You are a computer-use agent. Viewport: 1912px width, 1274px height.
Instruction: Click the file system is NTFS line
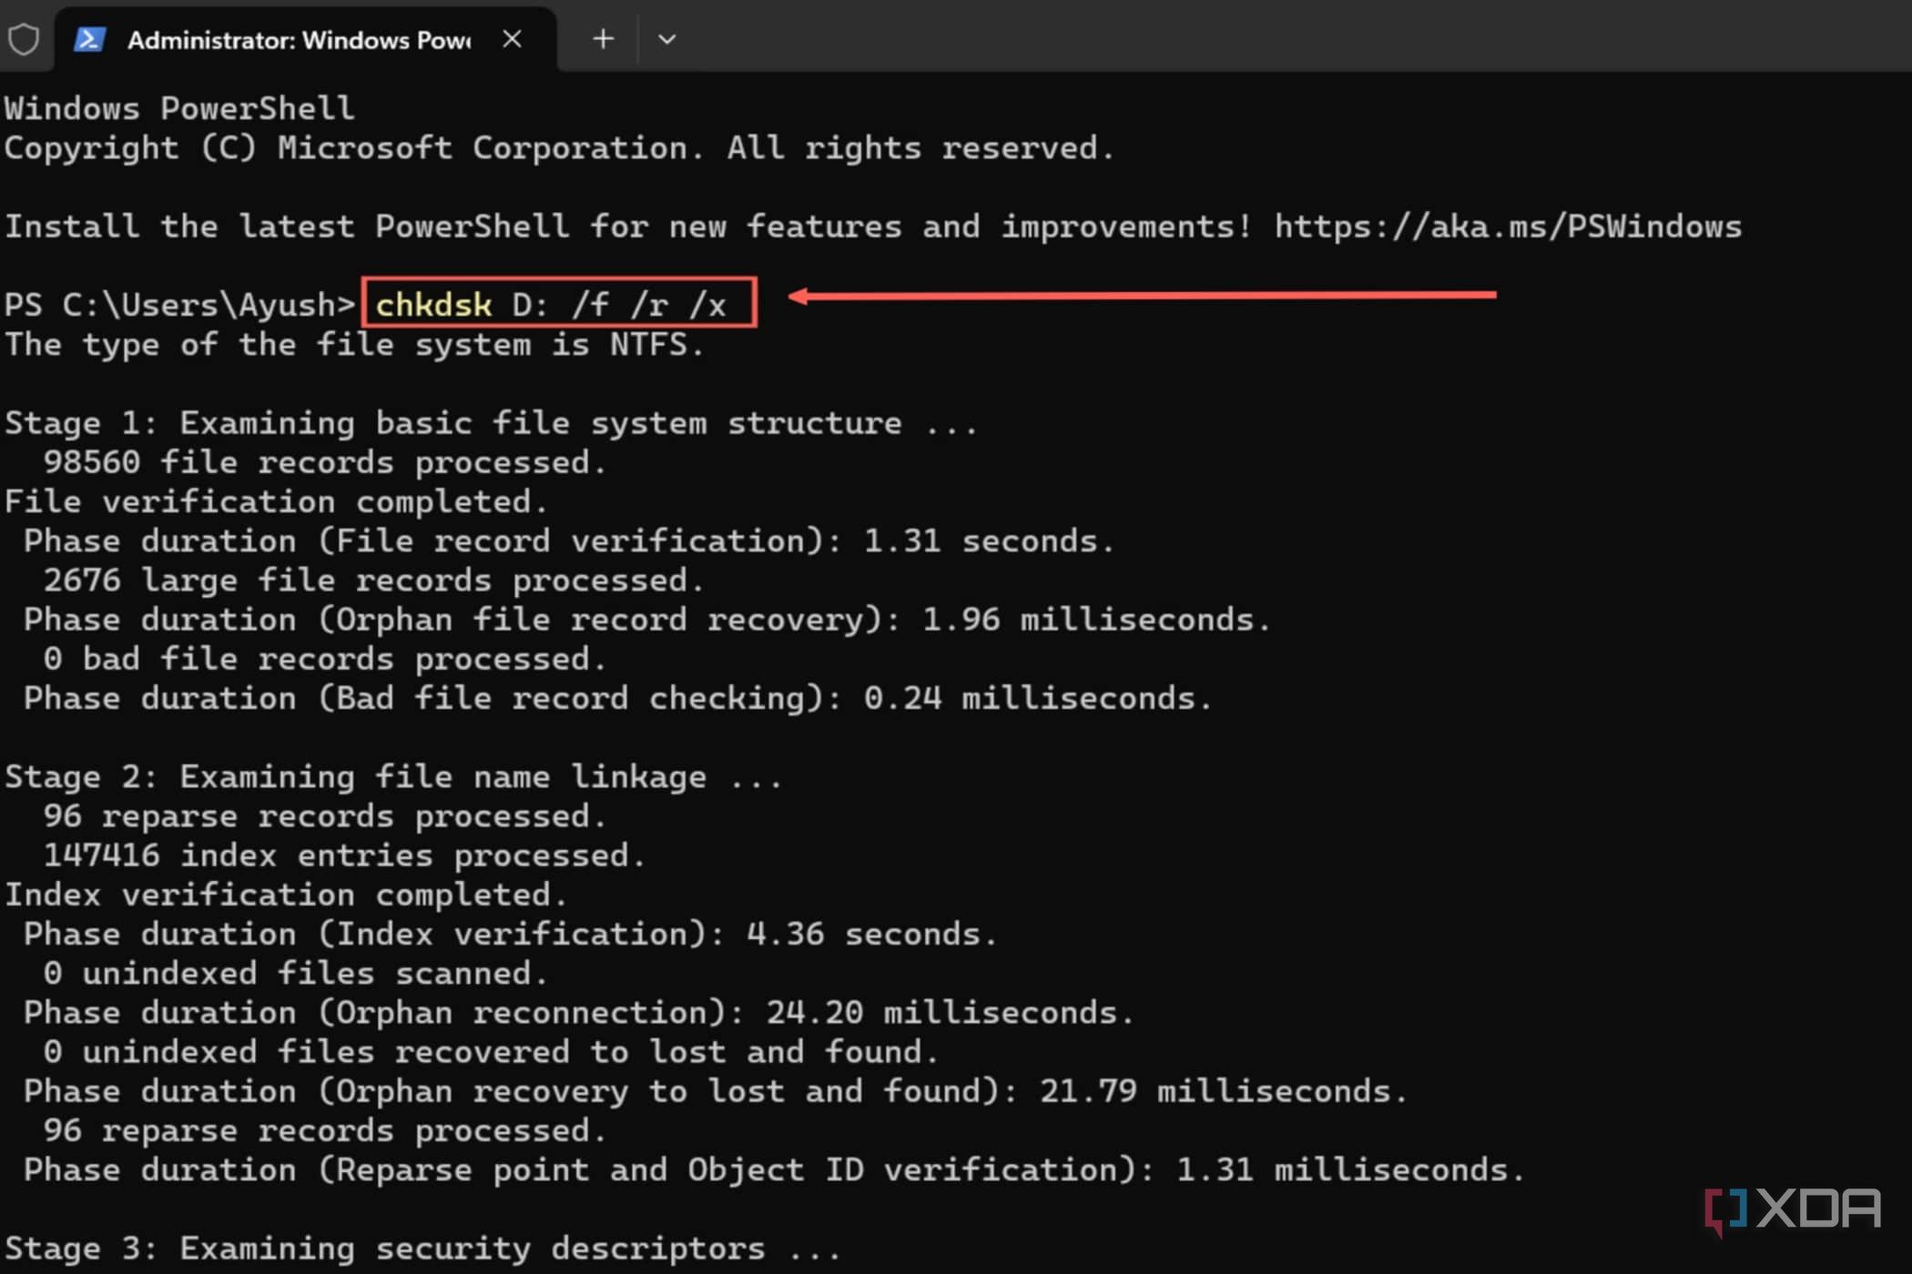pyautogui.click(x=354, y=345)
